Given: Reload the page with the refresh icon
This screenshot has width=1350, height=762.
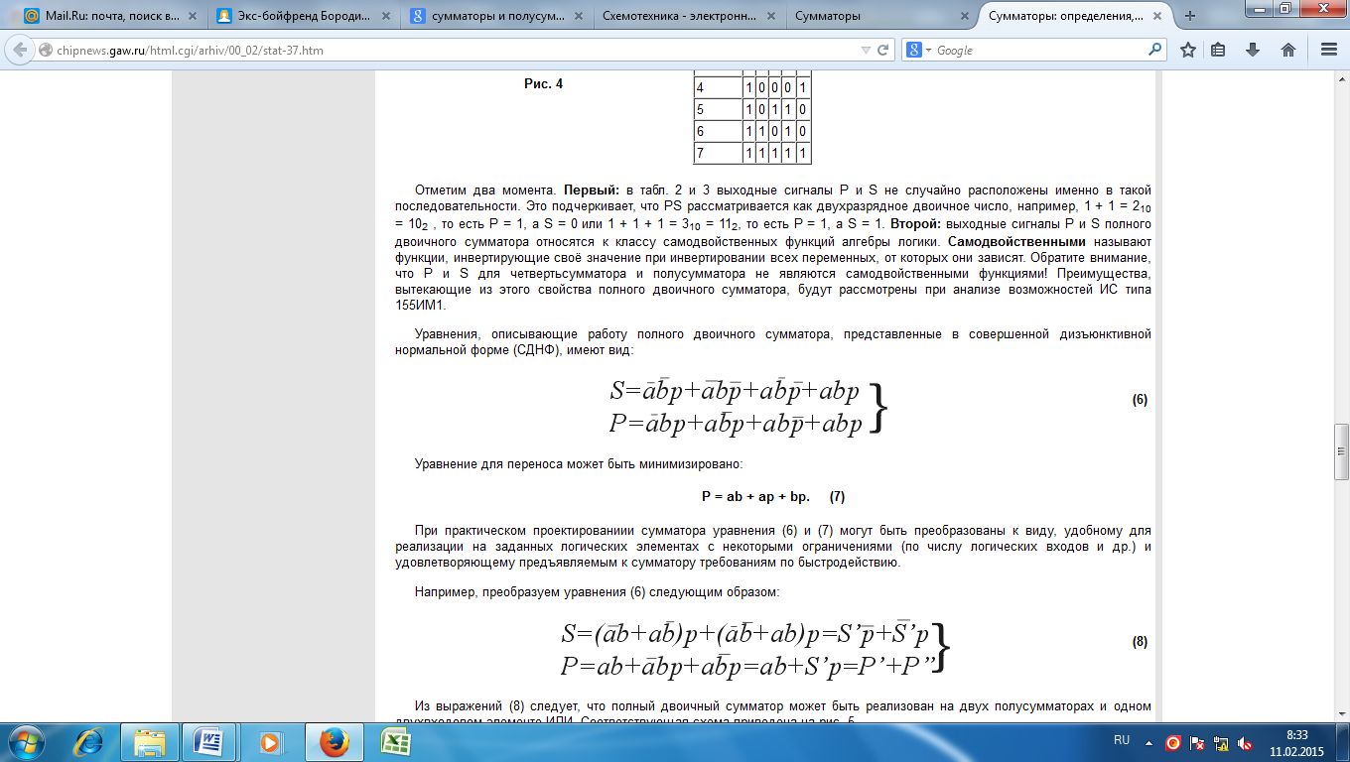Looking at the screenshot, I should click(x=882, y=51).
